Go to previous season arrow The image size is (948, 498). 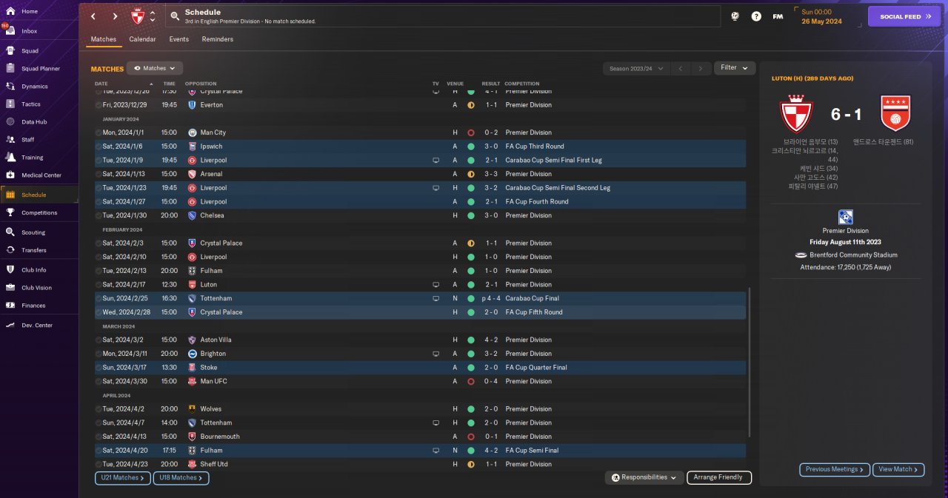681,69
